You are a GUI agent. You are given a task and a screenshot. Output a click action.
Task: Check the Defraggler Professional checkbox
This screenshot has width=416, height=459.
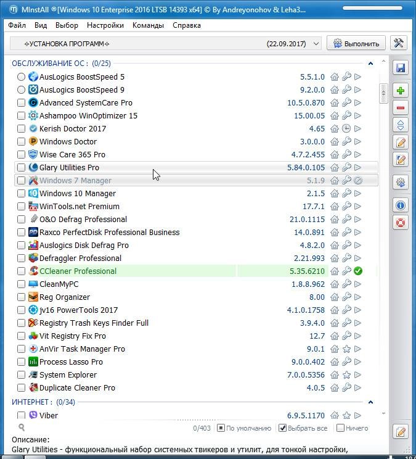pyautogui.click(x=21, y=258)
